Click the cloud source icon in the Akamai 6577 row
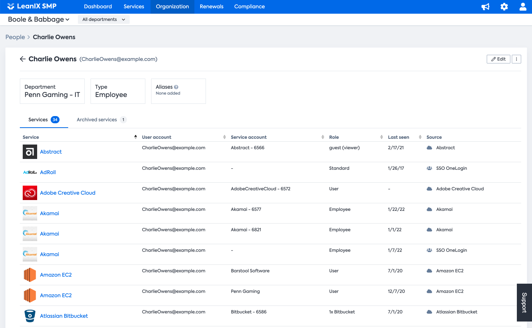The width and height of the screenshot is (532, 328). click(x=429, y=209)
